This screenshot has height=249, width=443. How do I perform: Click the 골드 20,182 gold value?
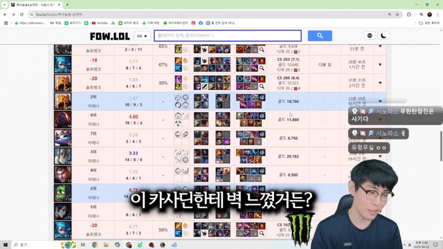pos(289,156)
